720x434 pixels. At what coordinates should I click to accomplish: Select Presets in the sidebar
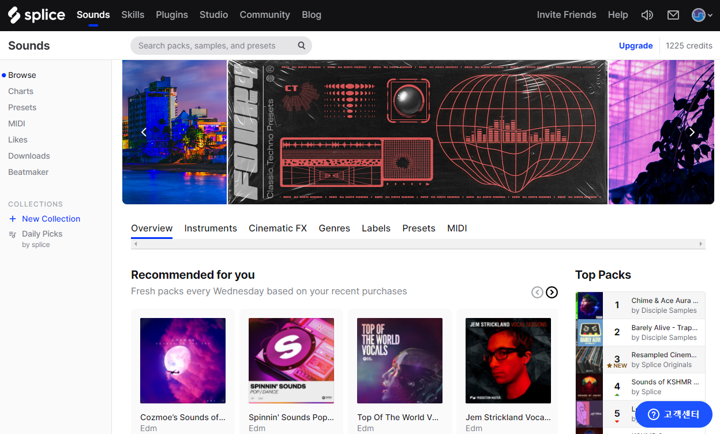point(22,107)
